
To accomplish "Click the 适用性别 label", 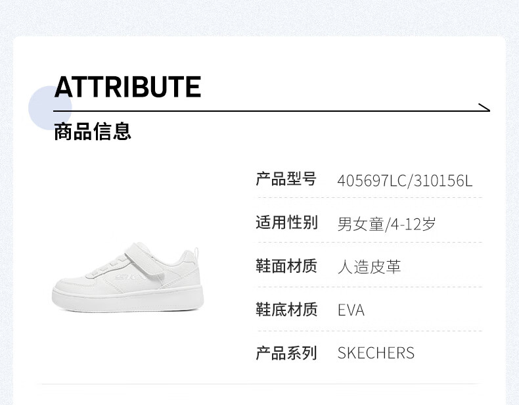I will [286, 222].
